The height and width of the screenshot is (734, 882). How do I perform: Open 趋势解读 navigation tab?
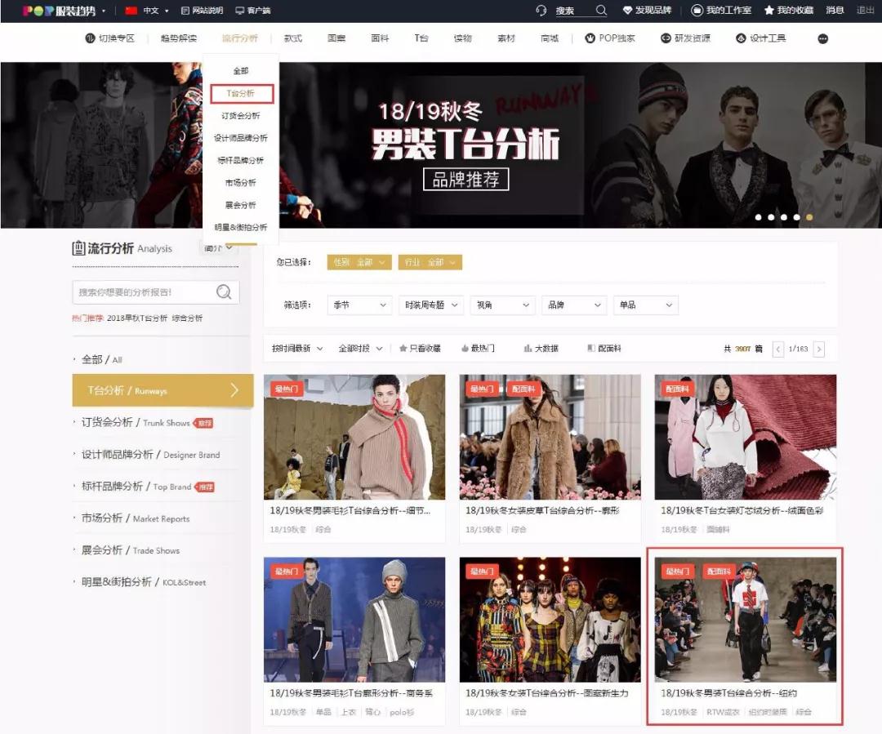pyautogui.click(x=178, y=38)
